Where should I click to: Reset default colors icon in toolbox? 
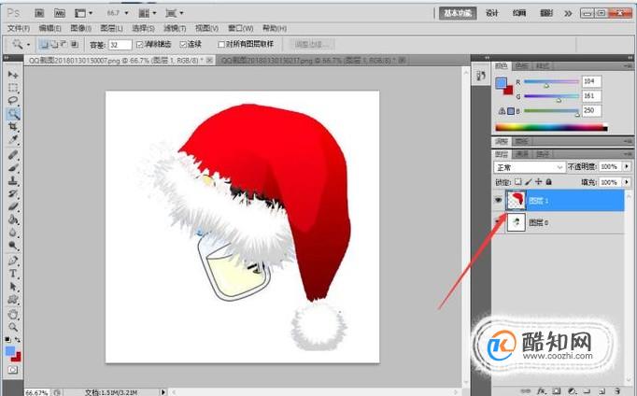[7, 340]
